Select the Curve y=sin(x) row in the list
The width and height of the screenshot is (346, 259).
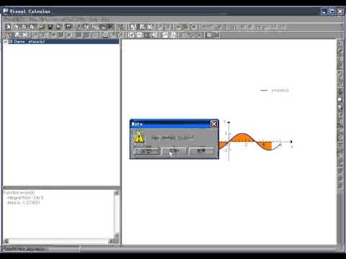pyautogui.click(x=63, y=42)
